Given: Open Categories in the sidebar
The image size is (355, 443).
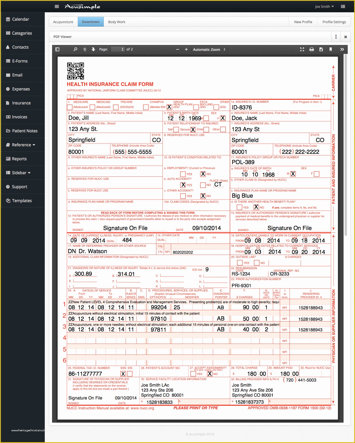Looking at the screenshot, I should tap(23, 33).
